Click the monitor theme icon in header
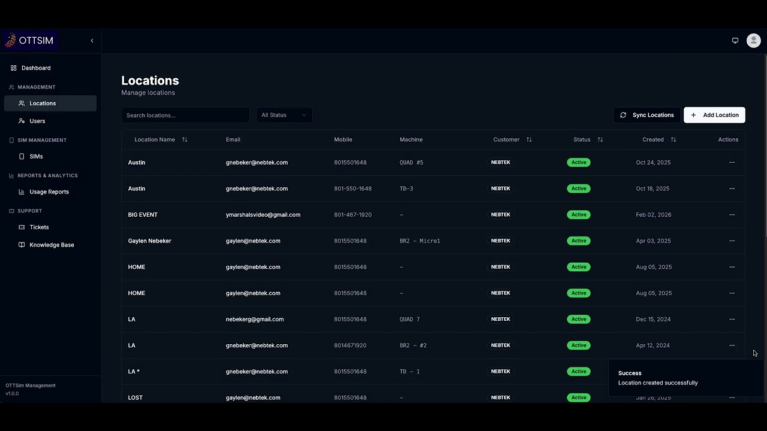The width and height of the screenshot is (767, 431). [735, 41]
